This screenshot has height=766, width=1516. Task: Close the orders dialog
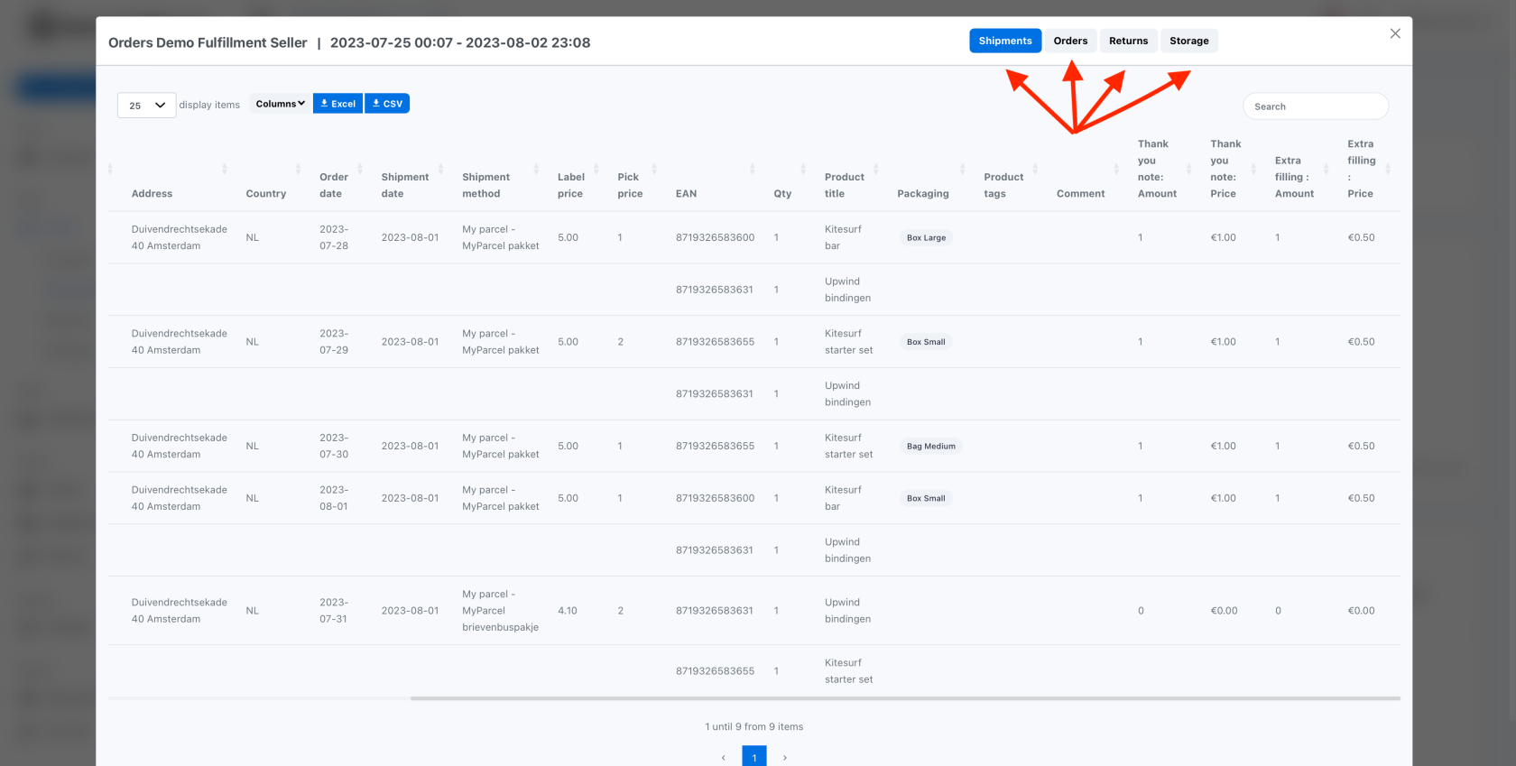[1395, 33]
